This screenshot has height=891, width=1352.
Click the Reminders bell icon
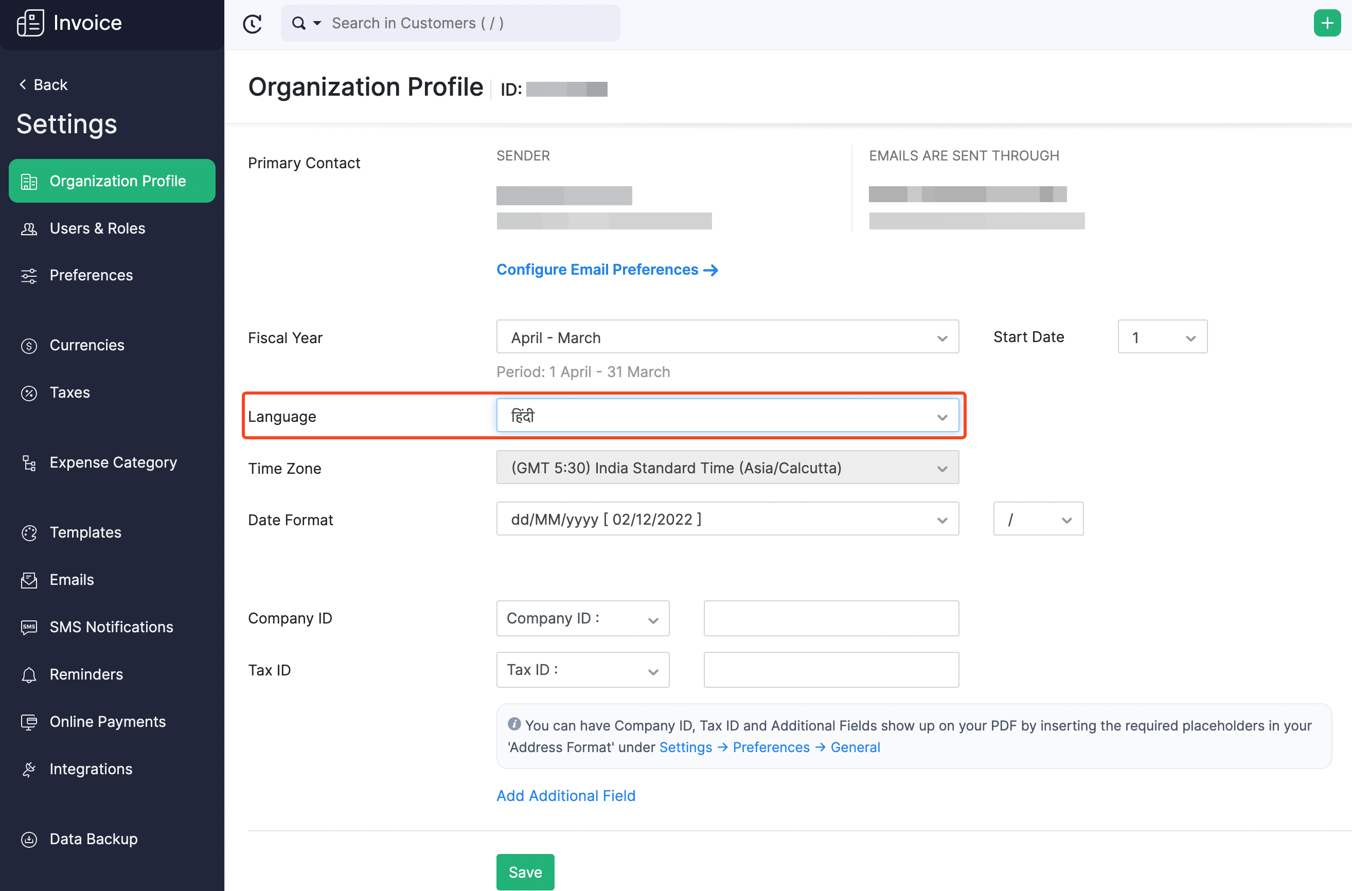(29, 674)
